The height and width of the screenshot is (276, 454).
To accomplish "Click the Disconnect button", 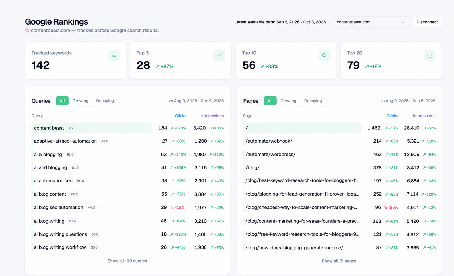I will (x=427, y=22).
